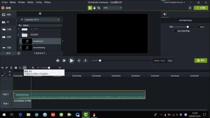
Task: Jump to next media with right chevron
Action: click(x=85, y=60)
